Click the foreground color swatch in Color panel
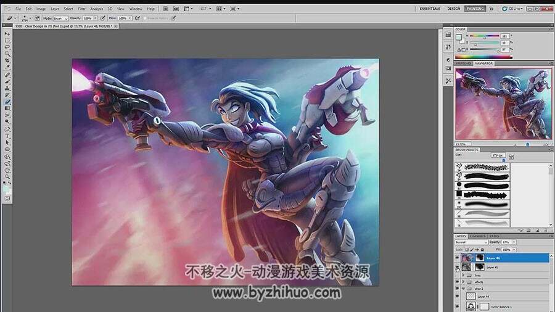This screenshot has width=555, height=312. click(x=459, y=37)
